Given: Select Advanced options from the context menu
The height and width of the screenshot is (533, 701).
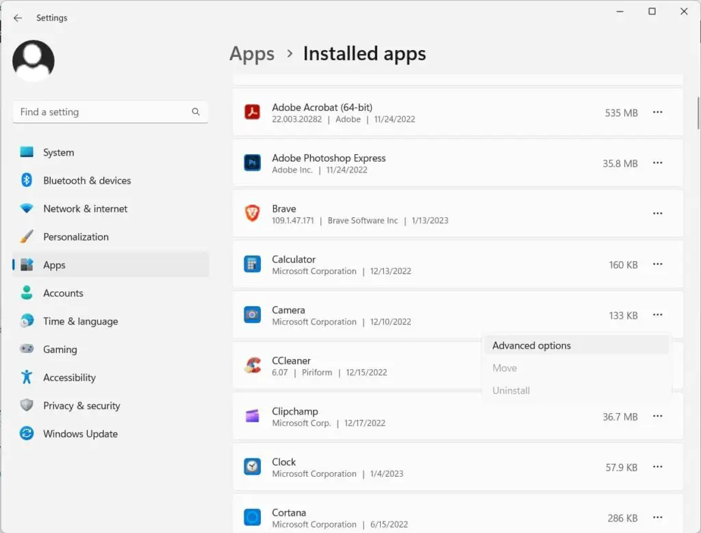Looking at the screenshot, I should 531,346.
